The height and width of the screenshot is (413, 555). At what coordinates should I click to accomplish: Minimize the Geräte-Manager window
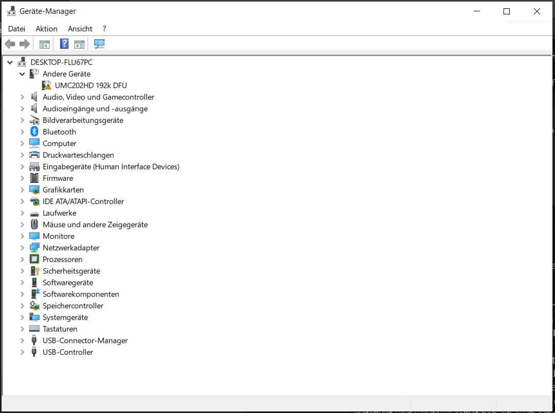(477, 11)
